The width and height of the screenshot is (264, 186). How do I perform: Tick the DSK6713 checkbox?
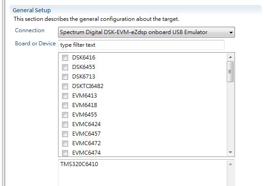[65, 77]
